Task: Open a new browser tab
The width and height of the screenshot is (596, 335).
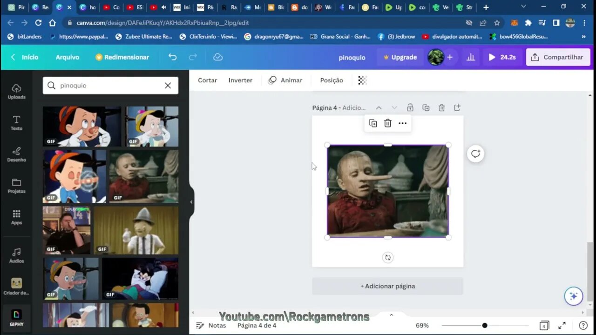Action: tap(486, 7)
